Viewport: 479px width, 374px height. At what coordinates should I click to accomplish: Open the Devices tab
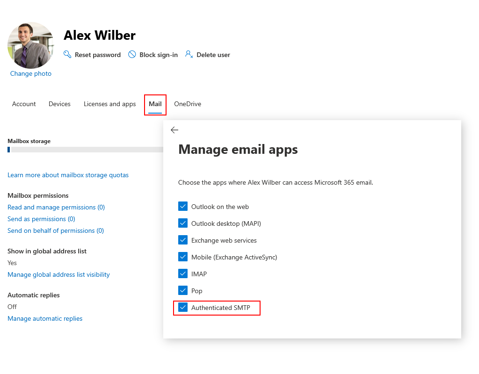pyautogui.click(x=59, y=104)
